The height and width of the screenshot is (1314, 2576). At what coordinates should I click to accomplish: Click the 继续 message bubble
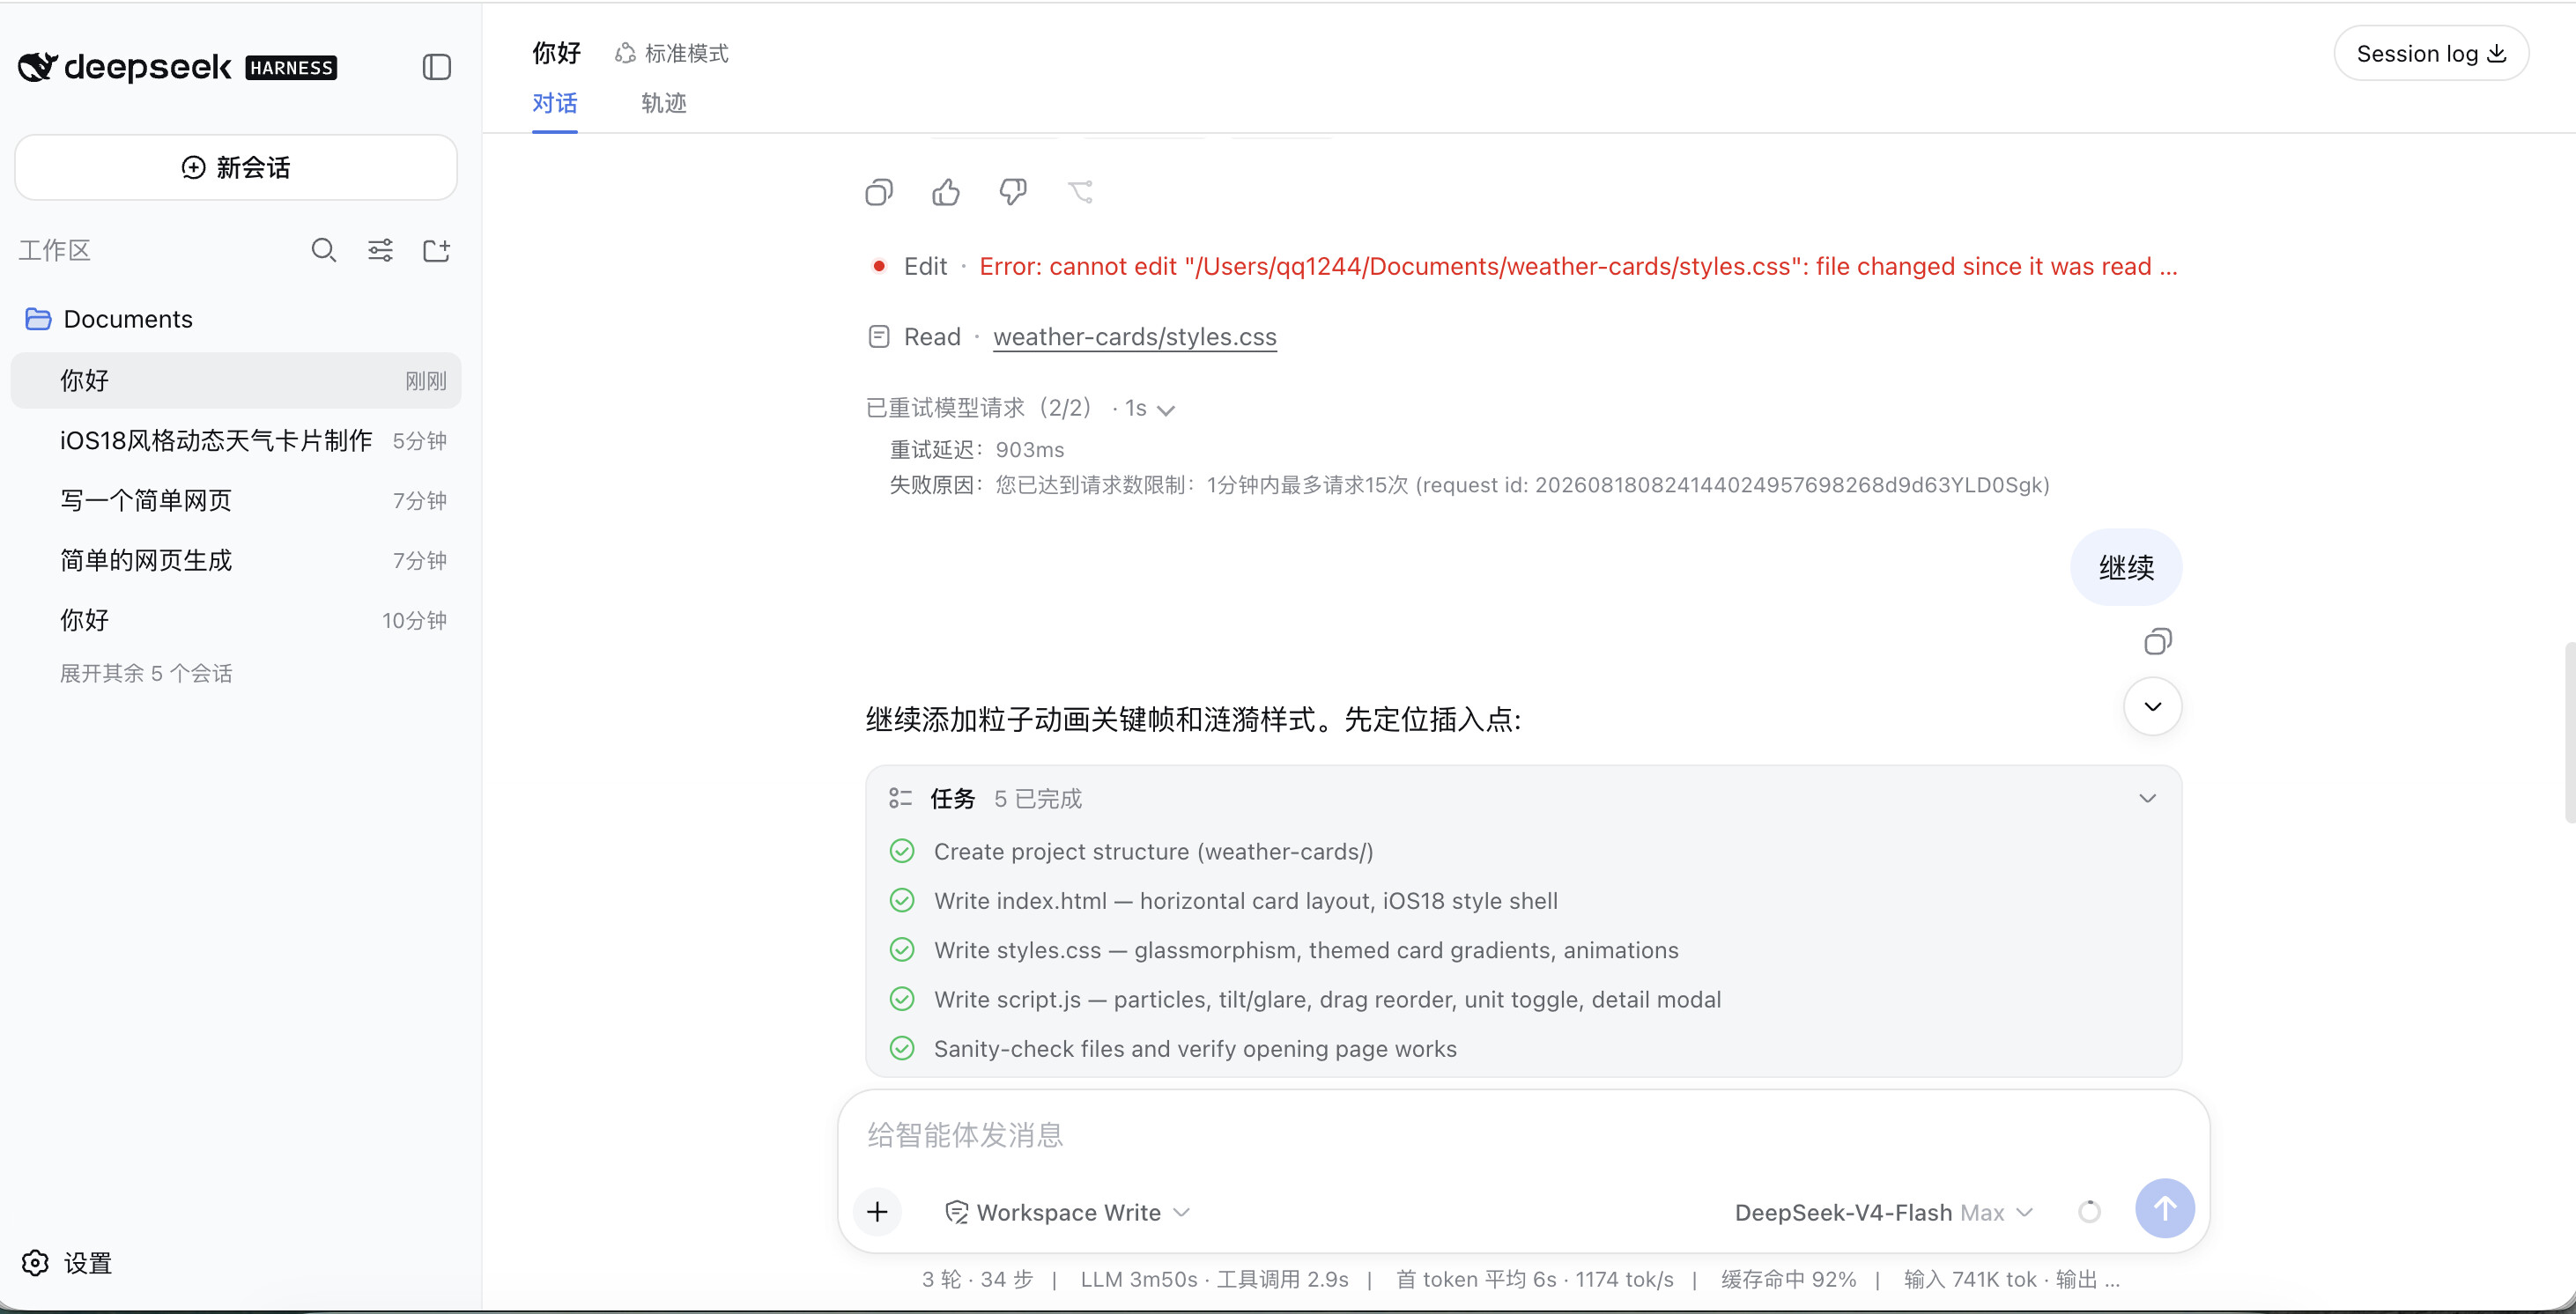click(x=2126, y=567)
